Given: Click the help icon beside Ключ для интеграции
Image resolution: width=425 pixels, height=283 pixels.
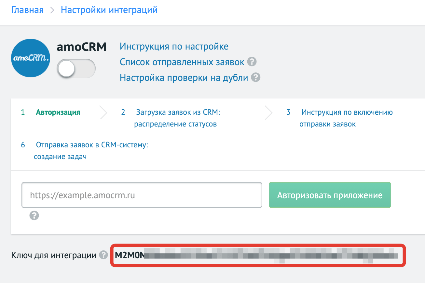Looking at the screenshot, I should [103, 255].
